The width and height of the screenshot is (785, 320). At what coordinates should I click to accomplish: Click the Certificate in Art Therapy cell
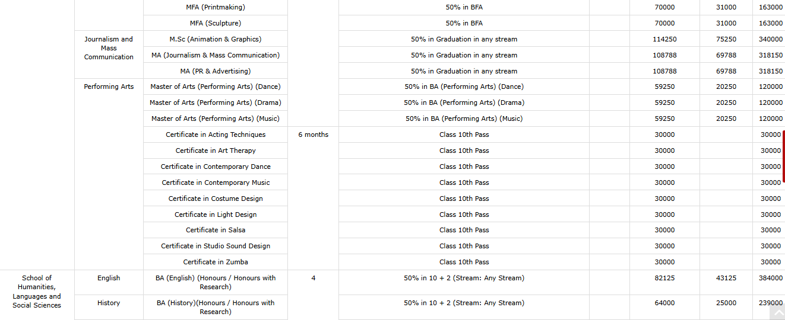pyautogui.click(x=216, y=151)
